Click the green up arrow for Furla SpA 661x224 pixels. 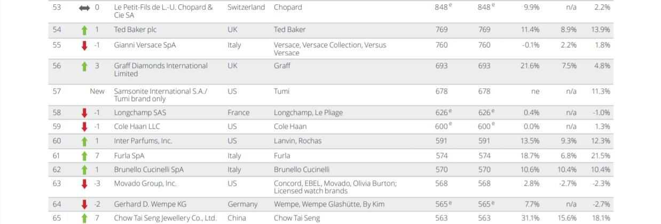coord(84,156)
